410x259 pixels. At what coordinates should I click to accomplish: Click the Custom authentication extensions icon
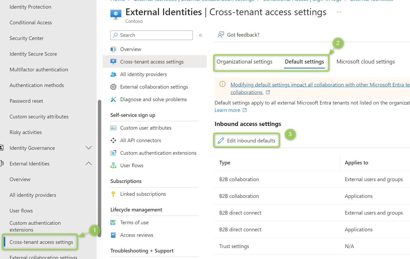[x=113, y=153]
